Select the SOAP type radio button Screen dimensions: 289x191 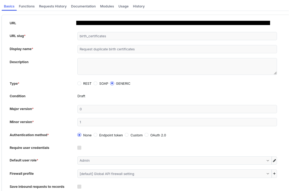coord(95,83)
